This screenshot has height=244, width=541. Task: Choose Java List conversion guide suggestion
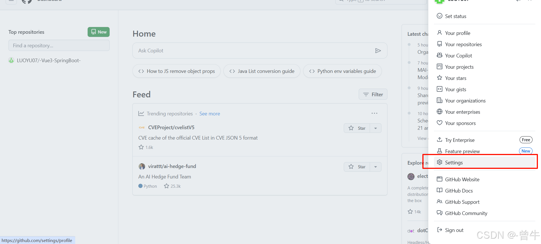[x=262, y=71]
